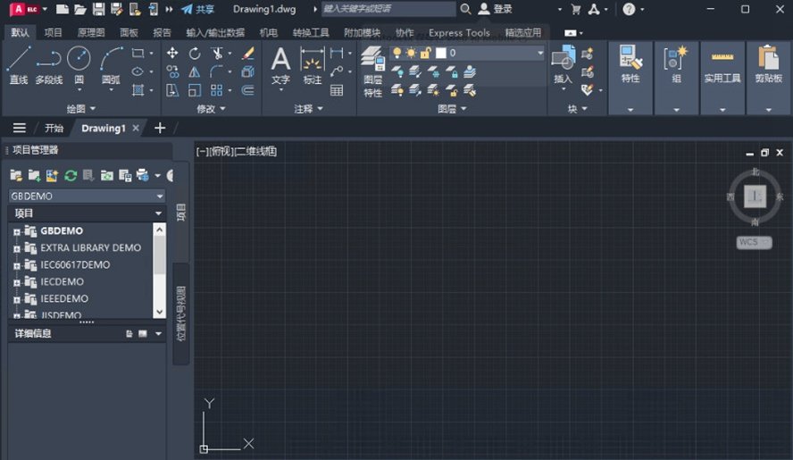Screen dimensions: 793x460
Task: Open the 详细信息 dropdown arrow
Action: click(158, 333)
